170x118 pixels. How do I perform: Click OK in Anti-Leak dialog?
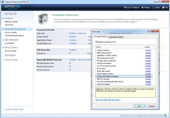(139, 106)
